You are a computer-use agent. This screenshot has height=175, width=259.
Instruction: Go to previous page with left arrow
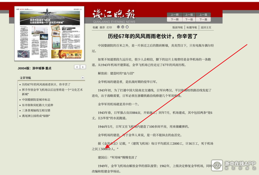[77, 67]
